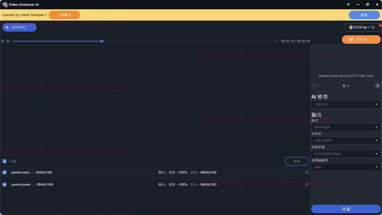Open the DVDFab 产品 button
This screenshot has width=382, height=215.
click(362, 27)
